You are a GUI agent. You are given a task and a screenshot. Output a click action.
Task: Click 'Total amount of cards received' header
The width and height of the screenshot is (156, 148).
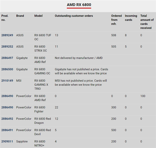(x=147, y=22)
